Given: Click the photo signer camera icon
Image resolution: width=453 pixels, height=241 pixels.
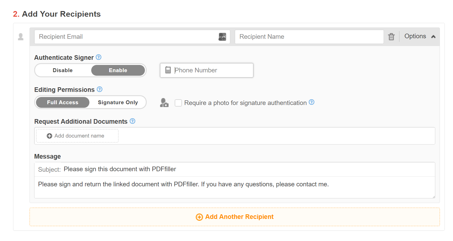Looking at the screenshot, I should (164, 103).
